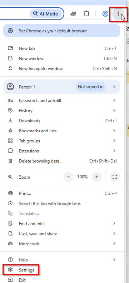Click the Cast, save and share icon

point(10,234)
